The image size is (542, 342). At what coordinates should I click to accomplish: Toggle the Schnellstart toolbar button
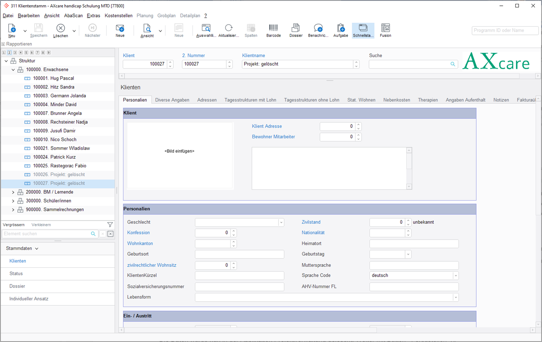click(363, 31)
